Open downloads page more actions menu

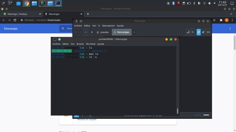tap(230, 29)
